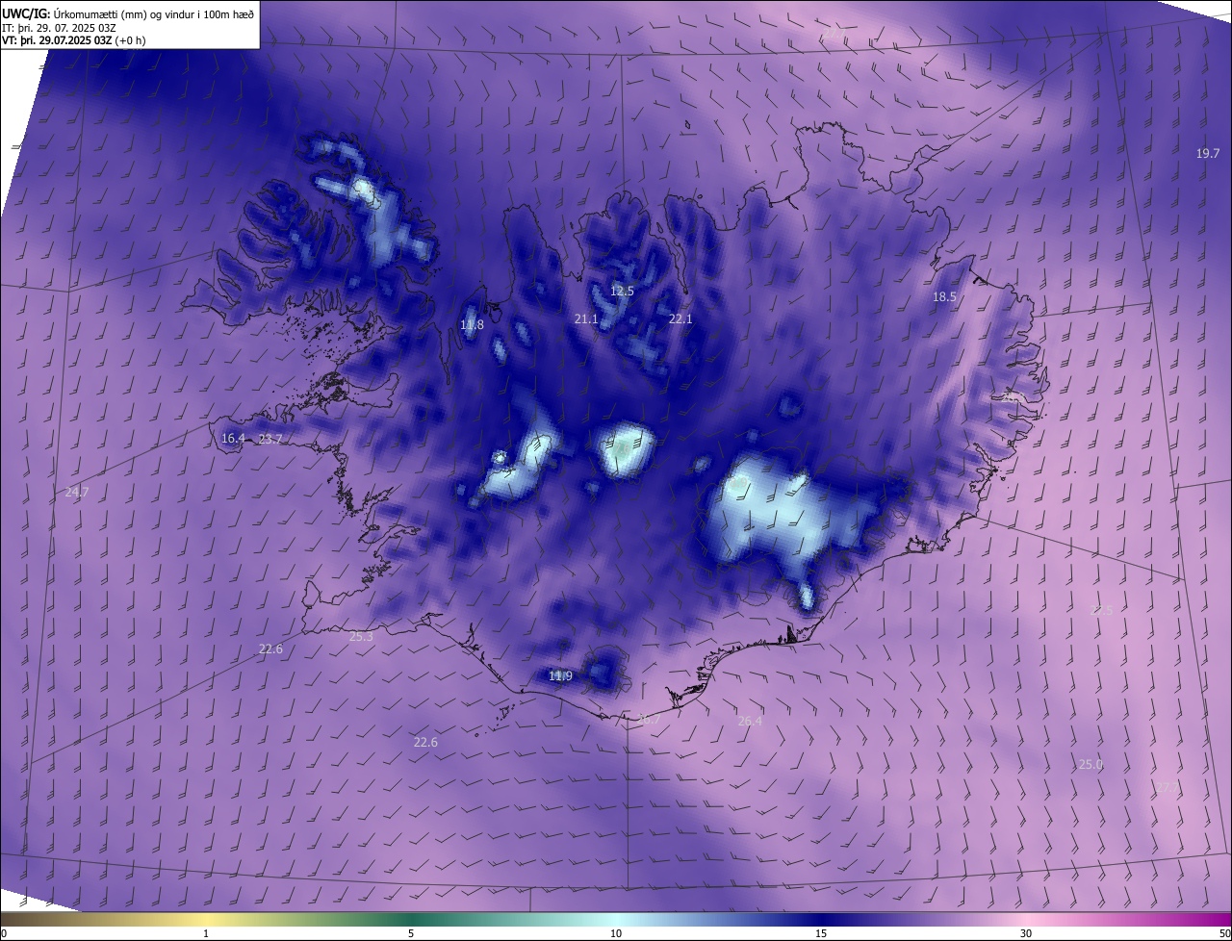
Task: Select the 11.8 value label
Action: pos(472,325)
